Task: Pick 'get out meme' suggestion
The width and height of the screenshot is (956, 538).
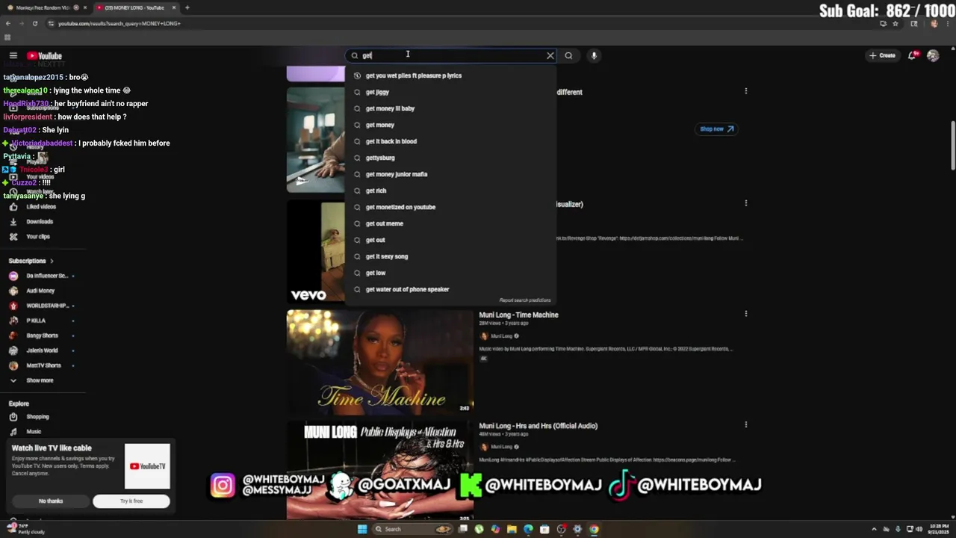Action: tap(450, 223)
